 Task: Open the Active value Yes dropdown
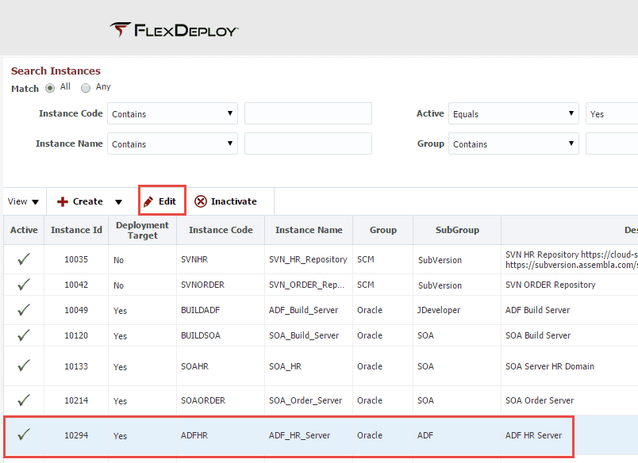pos(612,113)
